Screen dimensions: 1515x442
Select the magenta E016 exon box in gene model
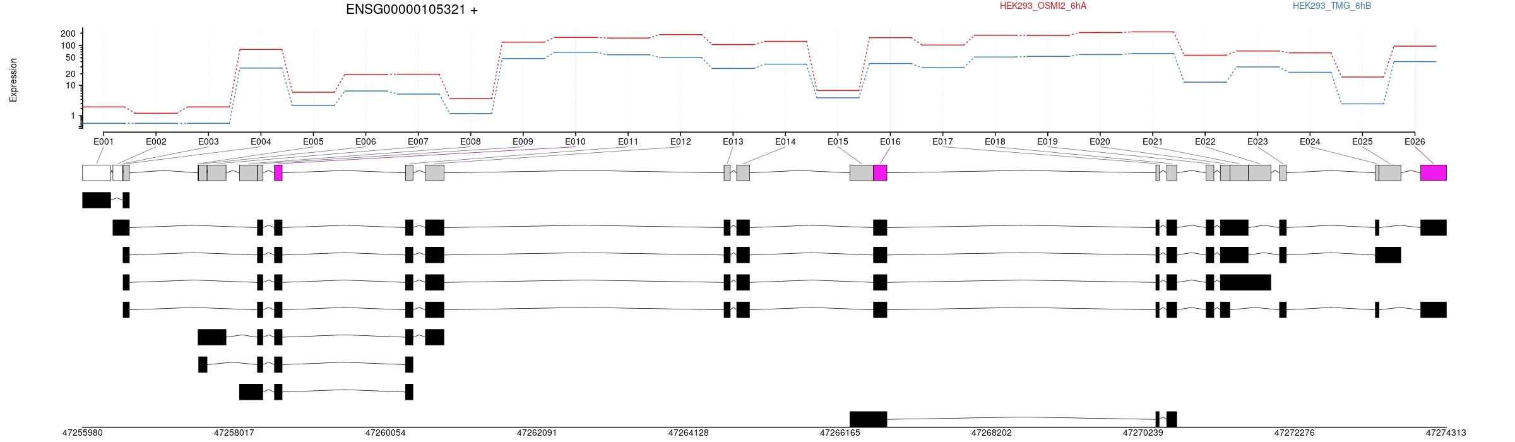coord(880,173)
